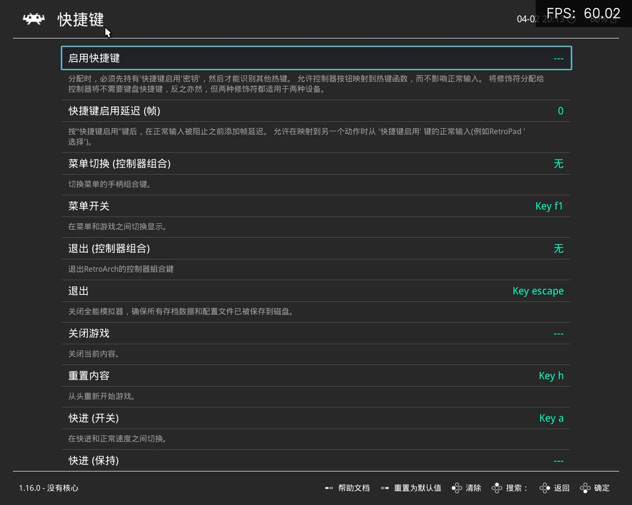This screenshot has height=505, width=632.
Task: Select 快捷键启用延迟 (帧) setting
Action: [x=316, y=111]
